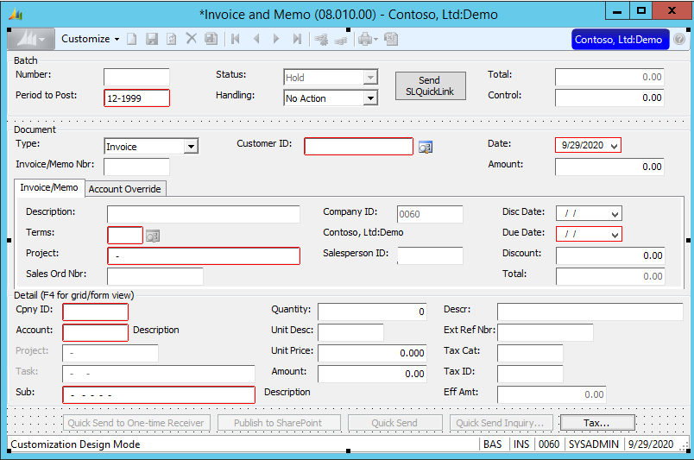The height and width of the screenshot is (460, 694).
Task: Click the Tax ID field
Action: pos(530,374)
